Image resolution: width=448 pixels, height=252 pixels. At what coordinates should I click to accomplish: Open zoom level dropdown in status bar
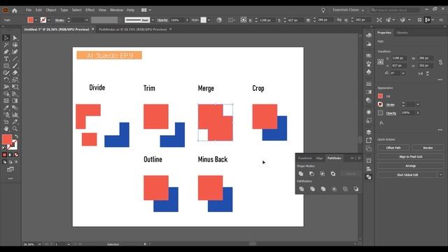click(39, 244)
